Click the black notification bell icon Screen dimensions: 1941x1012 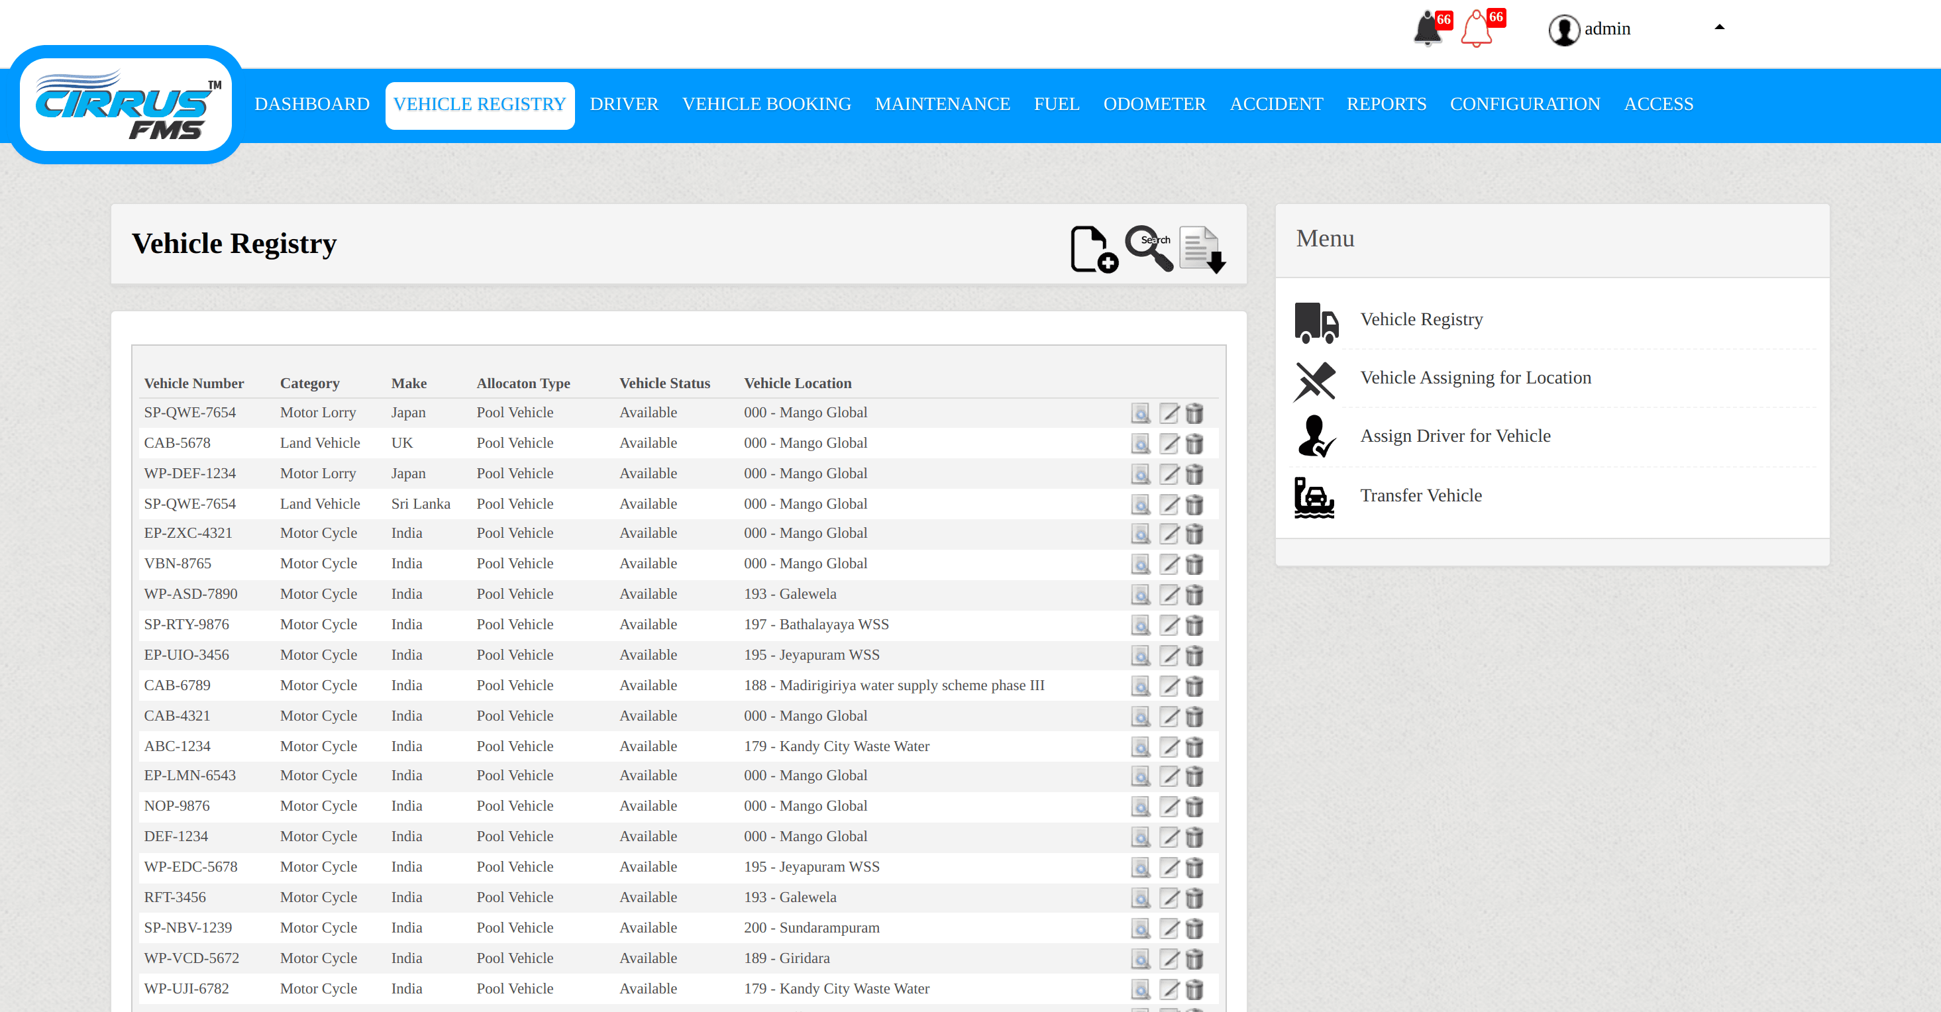pyautogui.click(x=1428, y=28)
